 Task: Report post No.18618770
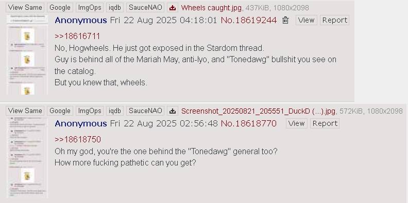[x=325, y=123]
